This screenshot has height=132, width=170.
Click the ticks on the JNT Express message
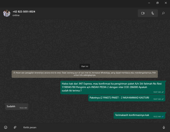(x=163, y=92)
